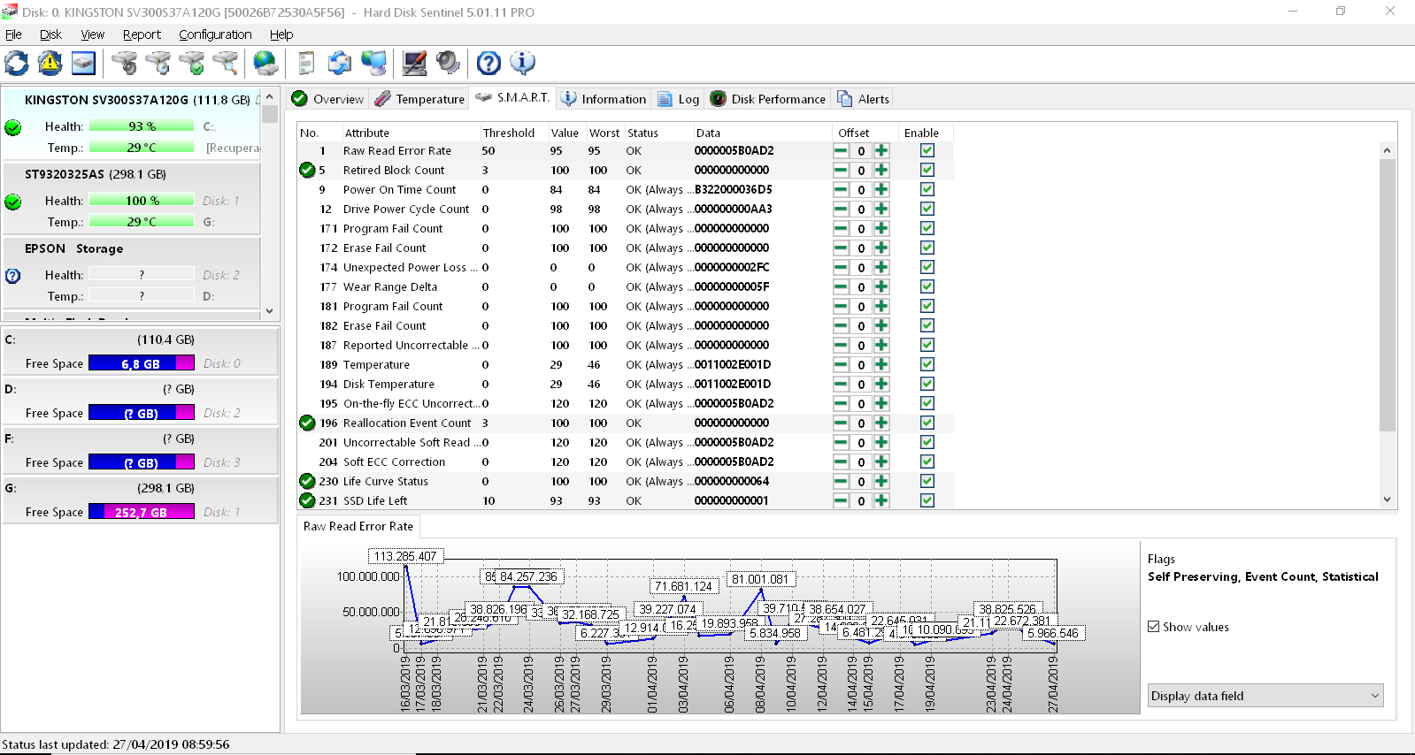Image resolution: width=1415 pixels, height=755 pixels.
Task: Toggle Enable checkbox for Disk Temperature row
Action: pyautogui.click(x=927, y=384)
